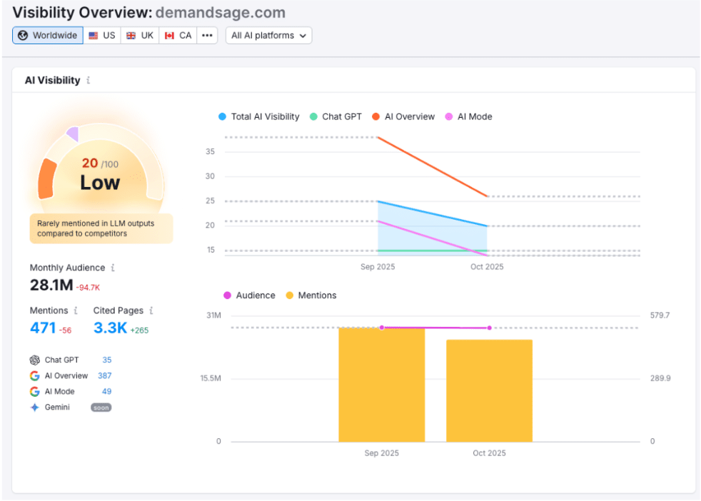701x501 pixels.
Task: Click Google icon beside AI Overview
Action: click(35, 376)
